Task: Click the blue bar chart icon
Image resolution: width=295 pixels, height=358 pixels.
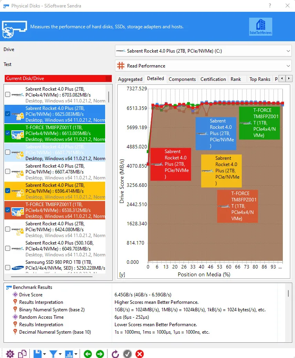Action: 69,354
